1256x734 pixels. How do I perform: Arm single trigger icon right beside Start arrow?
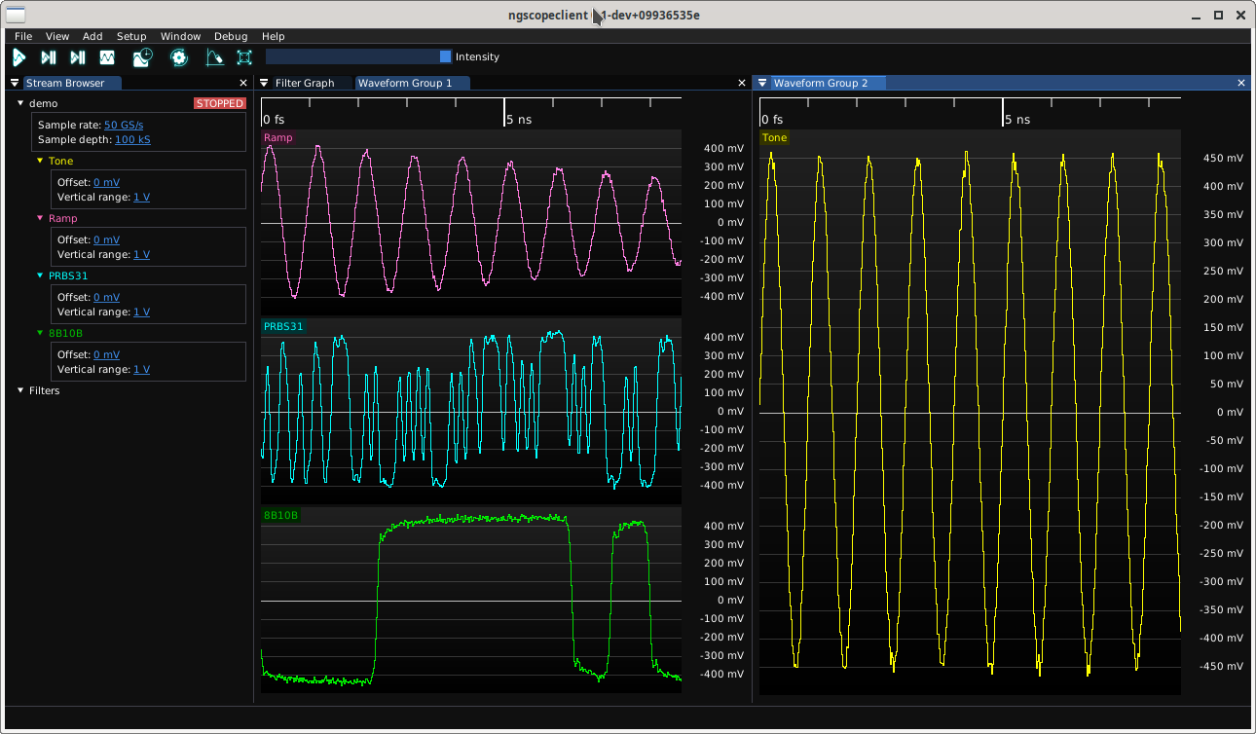click(48, 57)
